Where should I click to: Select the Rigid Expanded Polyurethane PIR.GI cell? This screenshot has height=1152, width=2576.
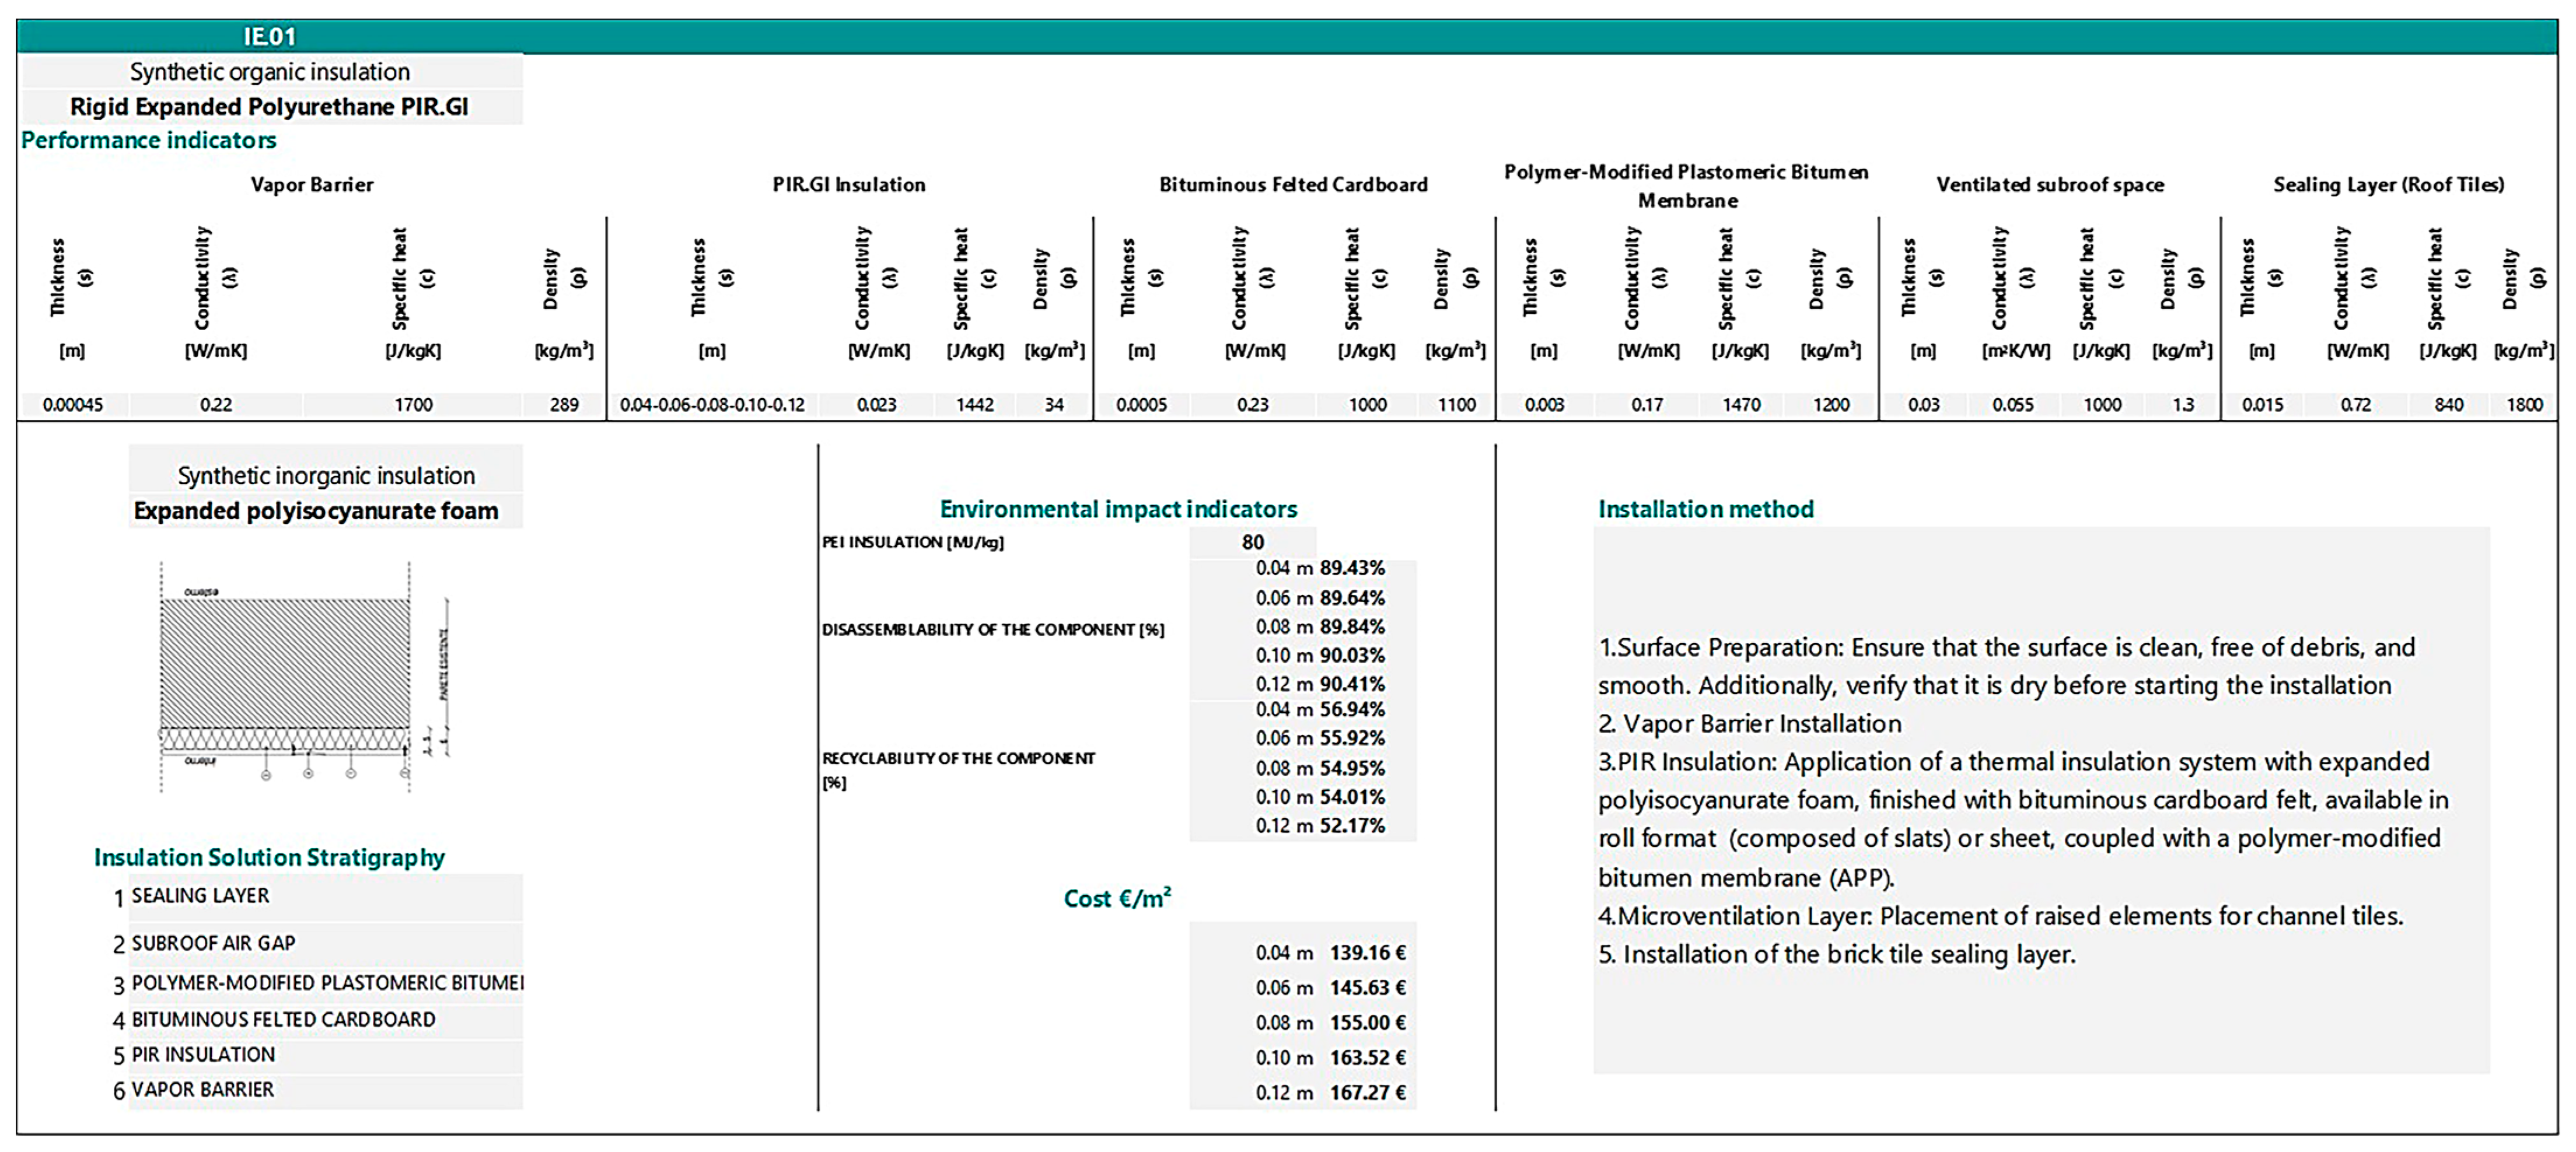(x=269, y=107)
